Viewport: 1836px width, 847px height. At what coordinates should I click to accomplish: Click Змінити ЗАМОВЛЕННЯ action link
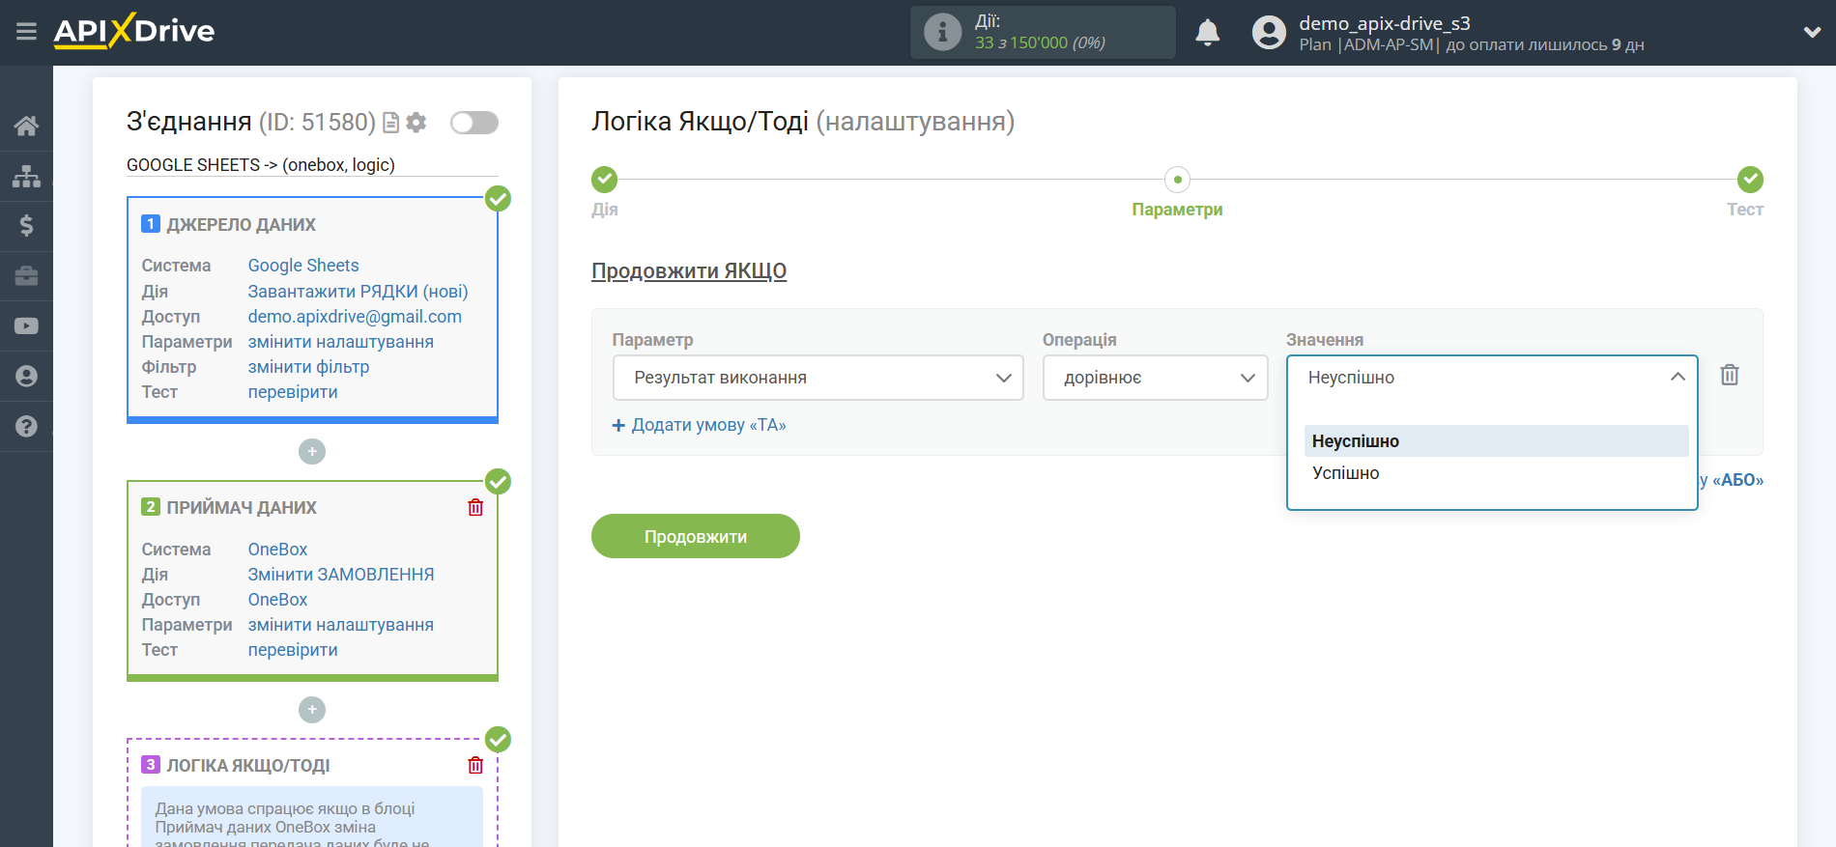(341, 575)
